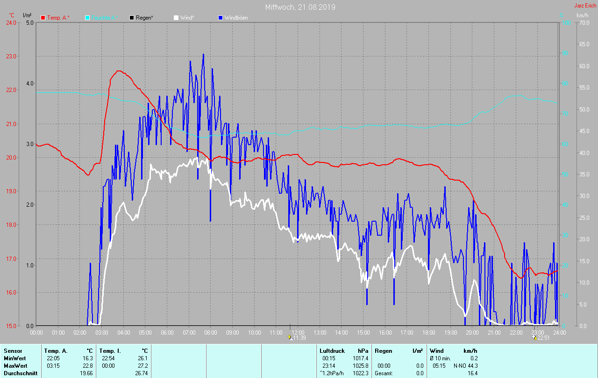598x378 pixels.
Task: Click the 'Ø 10 min.' wind label
Action: [441, 358]
